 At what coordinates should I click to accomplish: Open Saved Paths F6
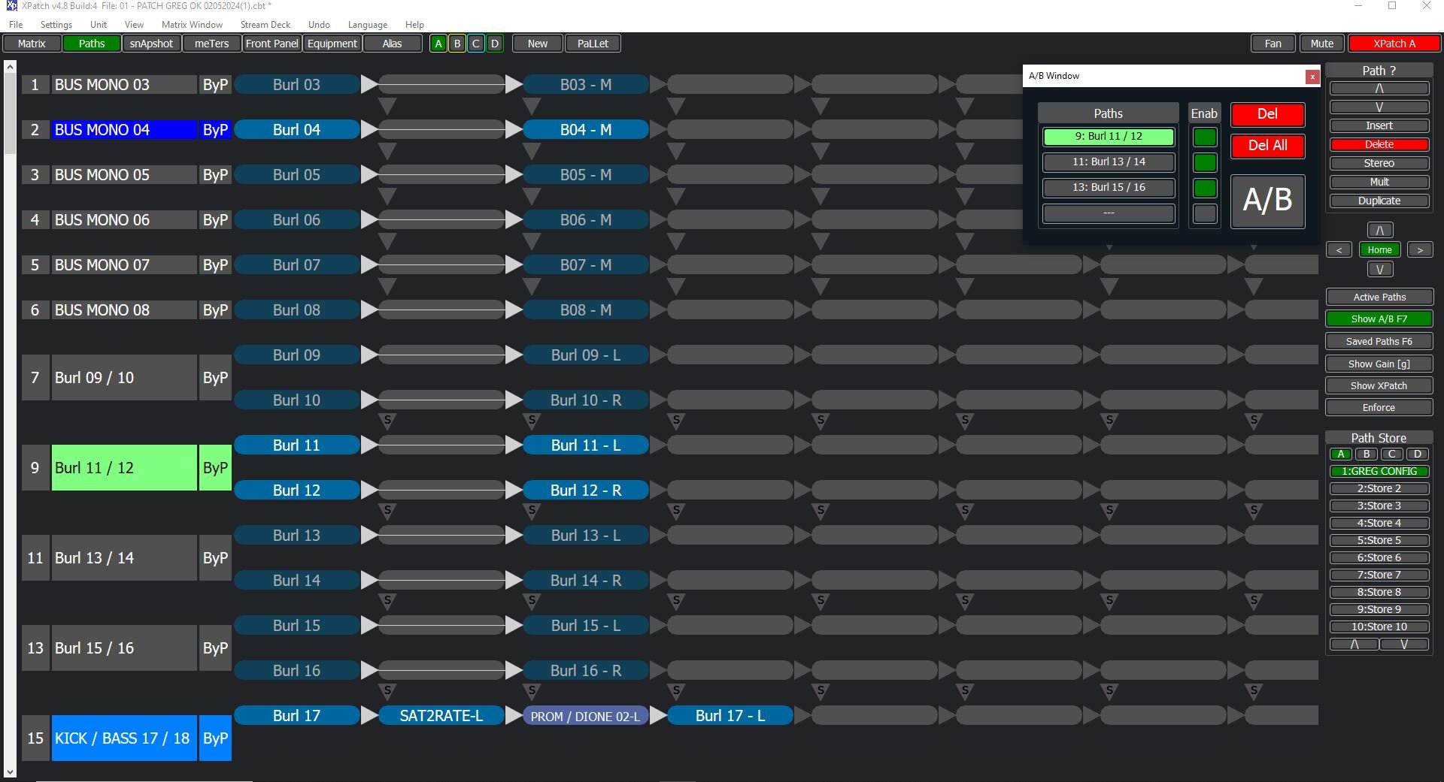pyautogui.click(x=1379, y=342)
